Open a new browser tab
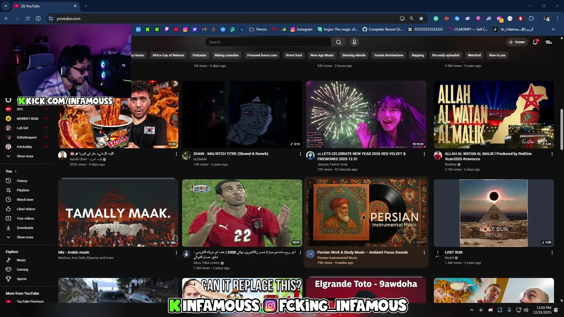 pyautogui.click(x=85, y=6)
